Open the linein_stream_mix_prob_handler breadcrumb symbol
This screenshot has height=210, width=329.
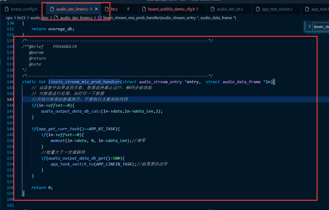tap(170, 18)
